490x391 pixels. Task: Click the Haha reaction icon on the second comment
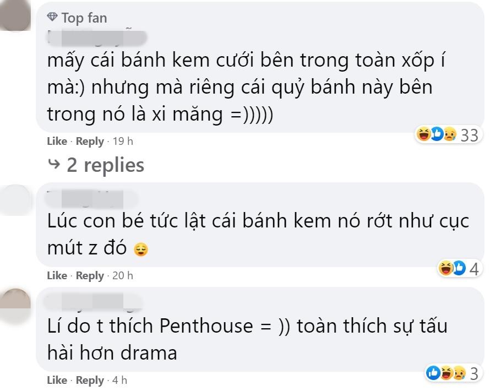[446, 267]
